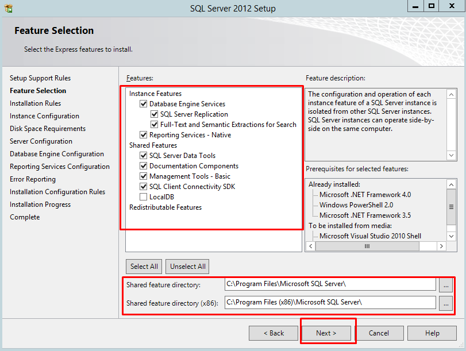Click Microsoft .NET Framework 4.0 prerequisite
Screen dimensions: 466x351
(365, 195)
